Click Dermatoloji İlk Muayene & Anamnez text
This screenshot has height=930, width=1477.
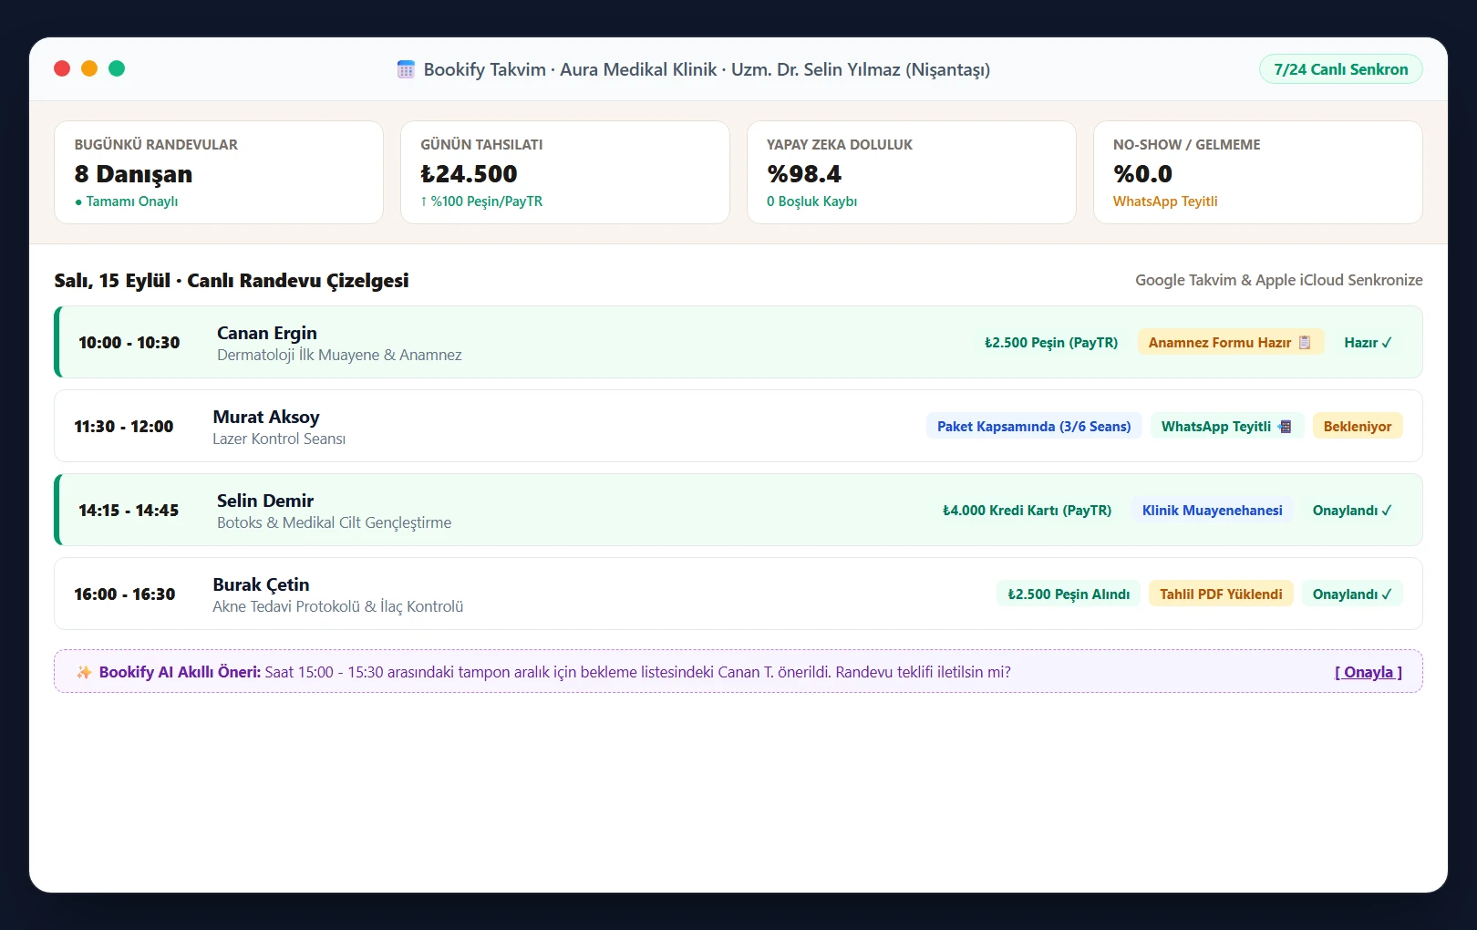[339, 355]
